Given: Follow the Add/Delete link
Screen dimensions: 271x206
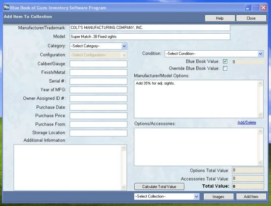Looking at the screenshot, I should coord(247,123).
